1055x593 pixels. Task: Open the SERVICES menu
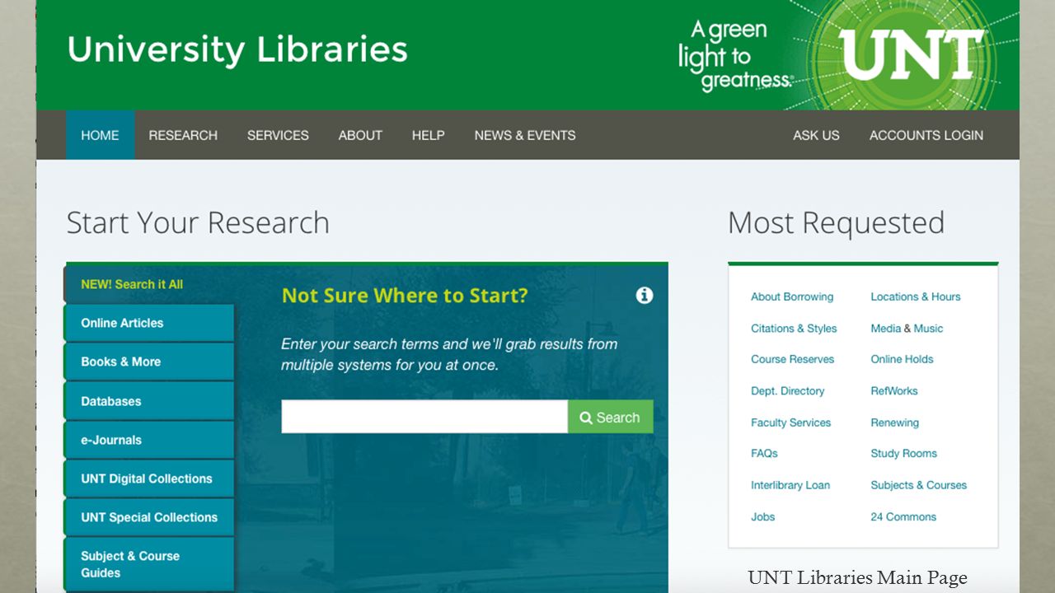(x=278, y=135)
